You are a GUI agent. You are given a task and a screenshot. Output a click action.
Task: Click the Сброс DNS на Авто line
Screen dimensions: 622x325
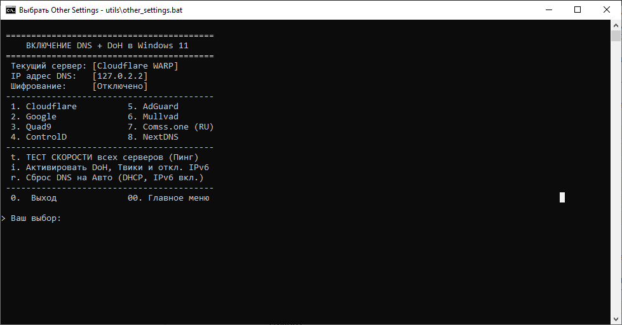107,178
